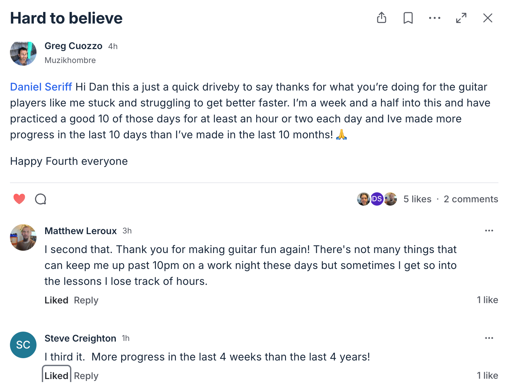
Task: Open Steve Creighton comment options menu
Action: point(489,338)
